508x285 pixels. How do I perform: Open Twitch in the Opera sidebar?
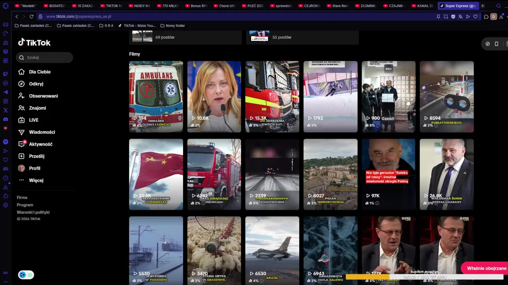(x=6, y=74)
